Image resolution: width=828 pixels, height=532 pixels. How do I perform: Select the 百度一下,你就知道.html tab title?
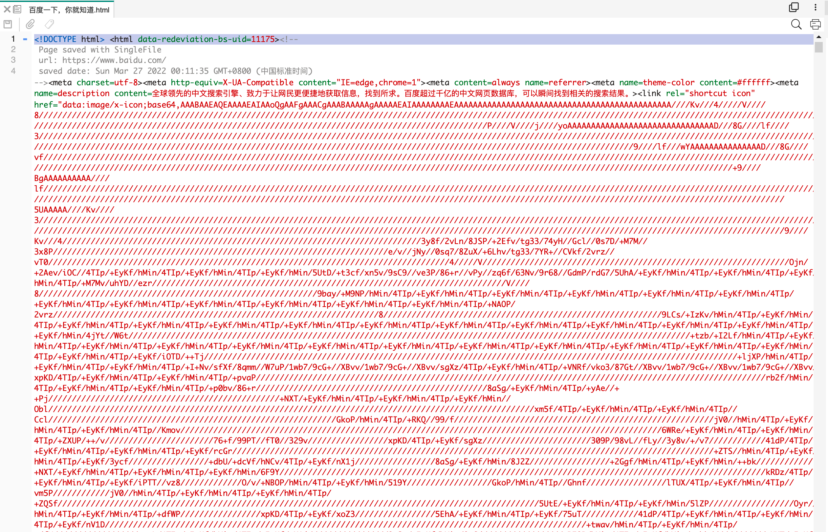tap(69, 10)
